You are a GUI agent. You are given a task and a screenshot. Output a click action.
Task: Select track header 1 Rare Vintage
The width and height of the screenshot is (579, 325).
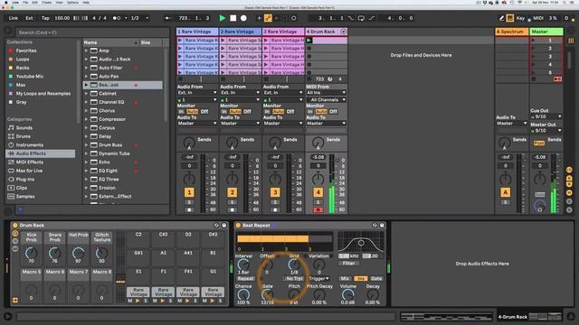coord(197,32)
